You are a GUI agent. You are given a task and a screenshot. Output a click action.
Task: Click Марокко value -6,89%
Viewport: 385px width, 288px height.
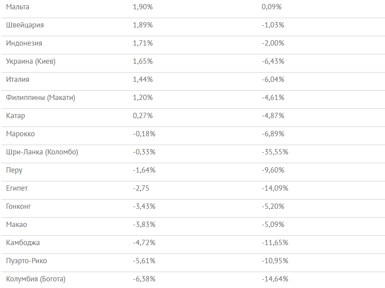point(273,134)
